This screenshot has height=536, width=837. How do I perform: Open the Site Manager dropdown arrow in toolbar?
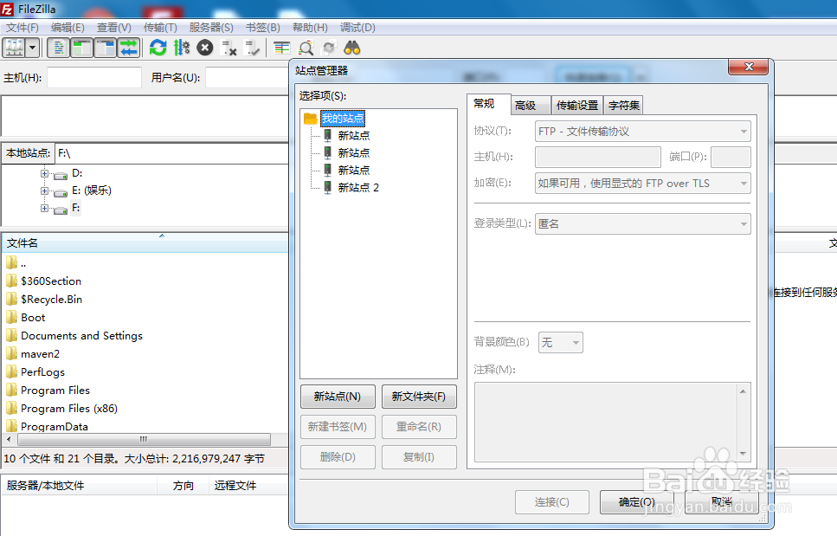click(x=33, y=48)
